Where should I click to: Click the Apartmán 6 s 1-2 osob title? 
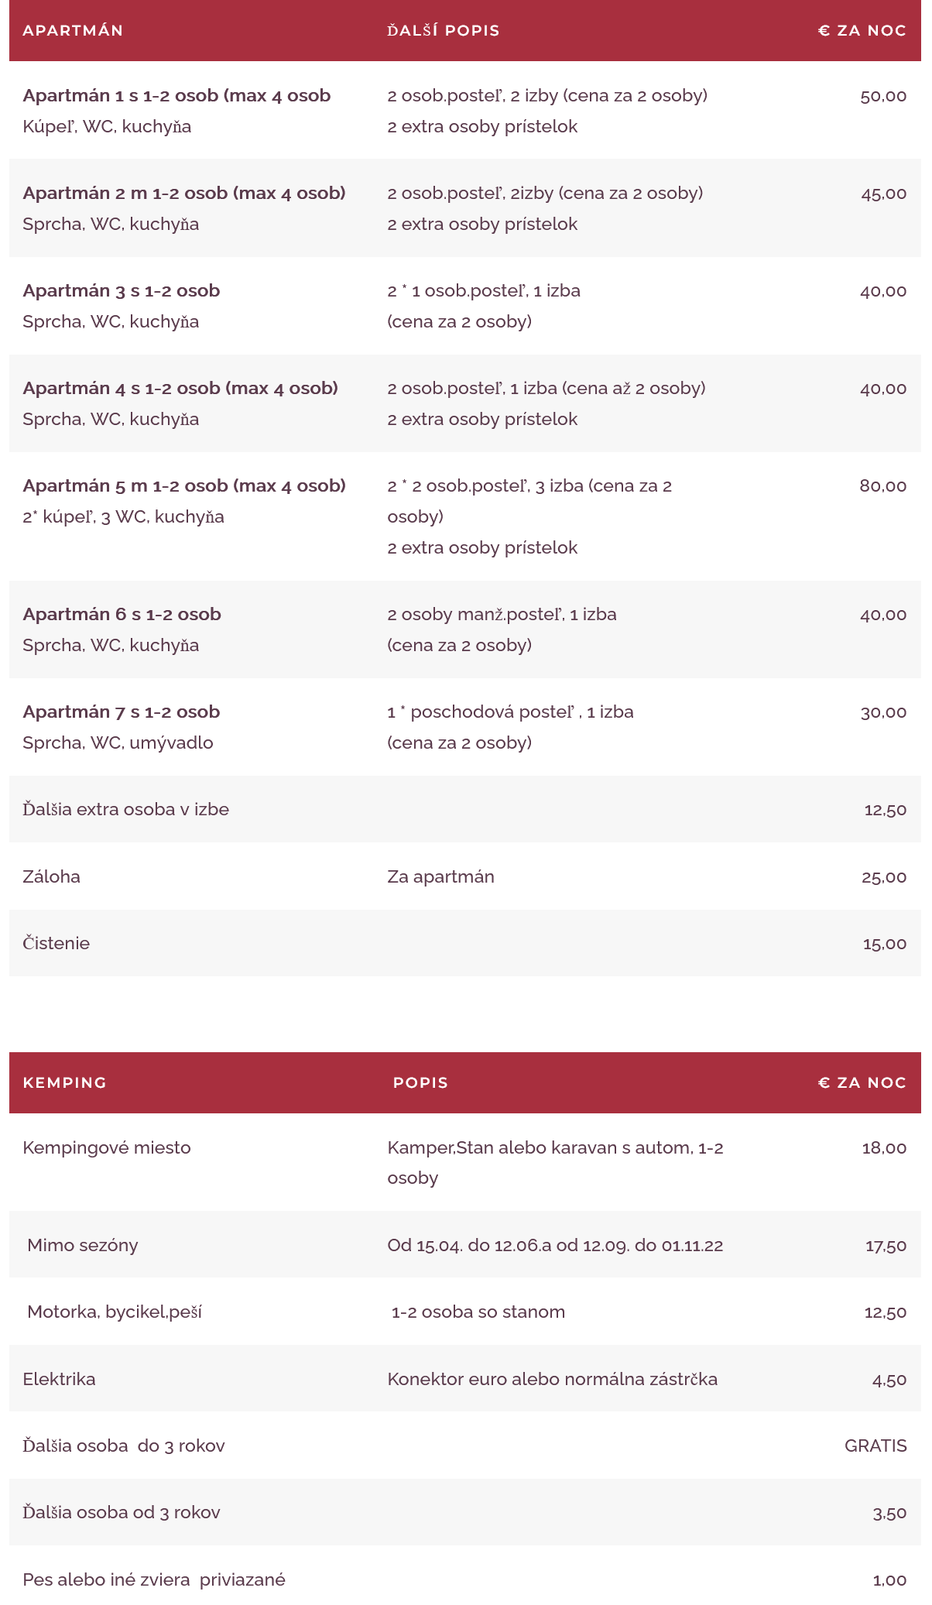click(x=122, y=615)
